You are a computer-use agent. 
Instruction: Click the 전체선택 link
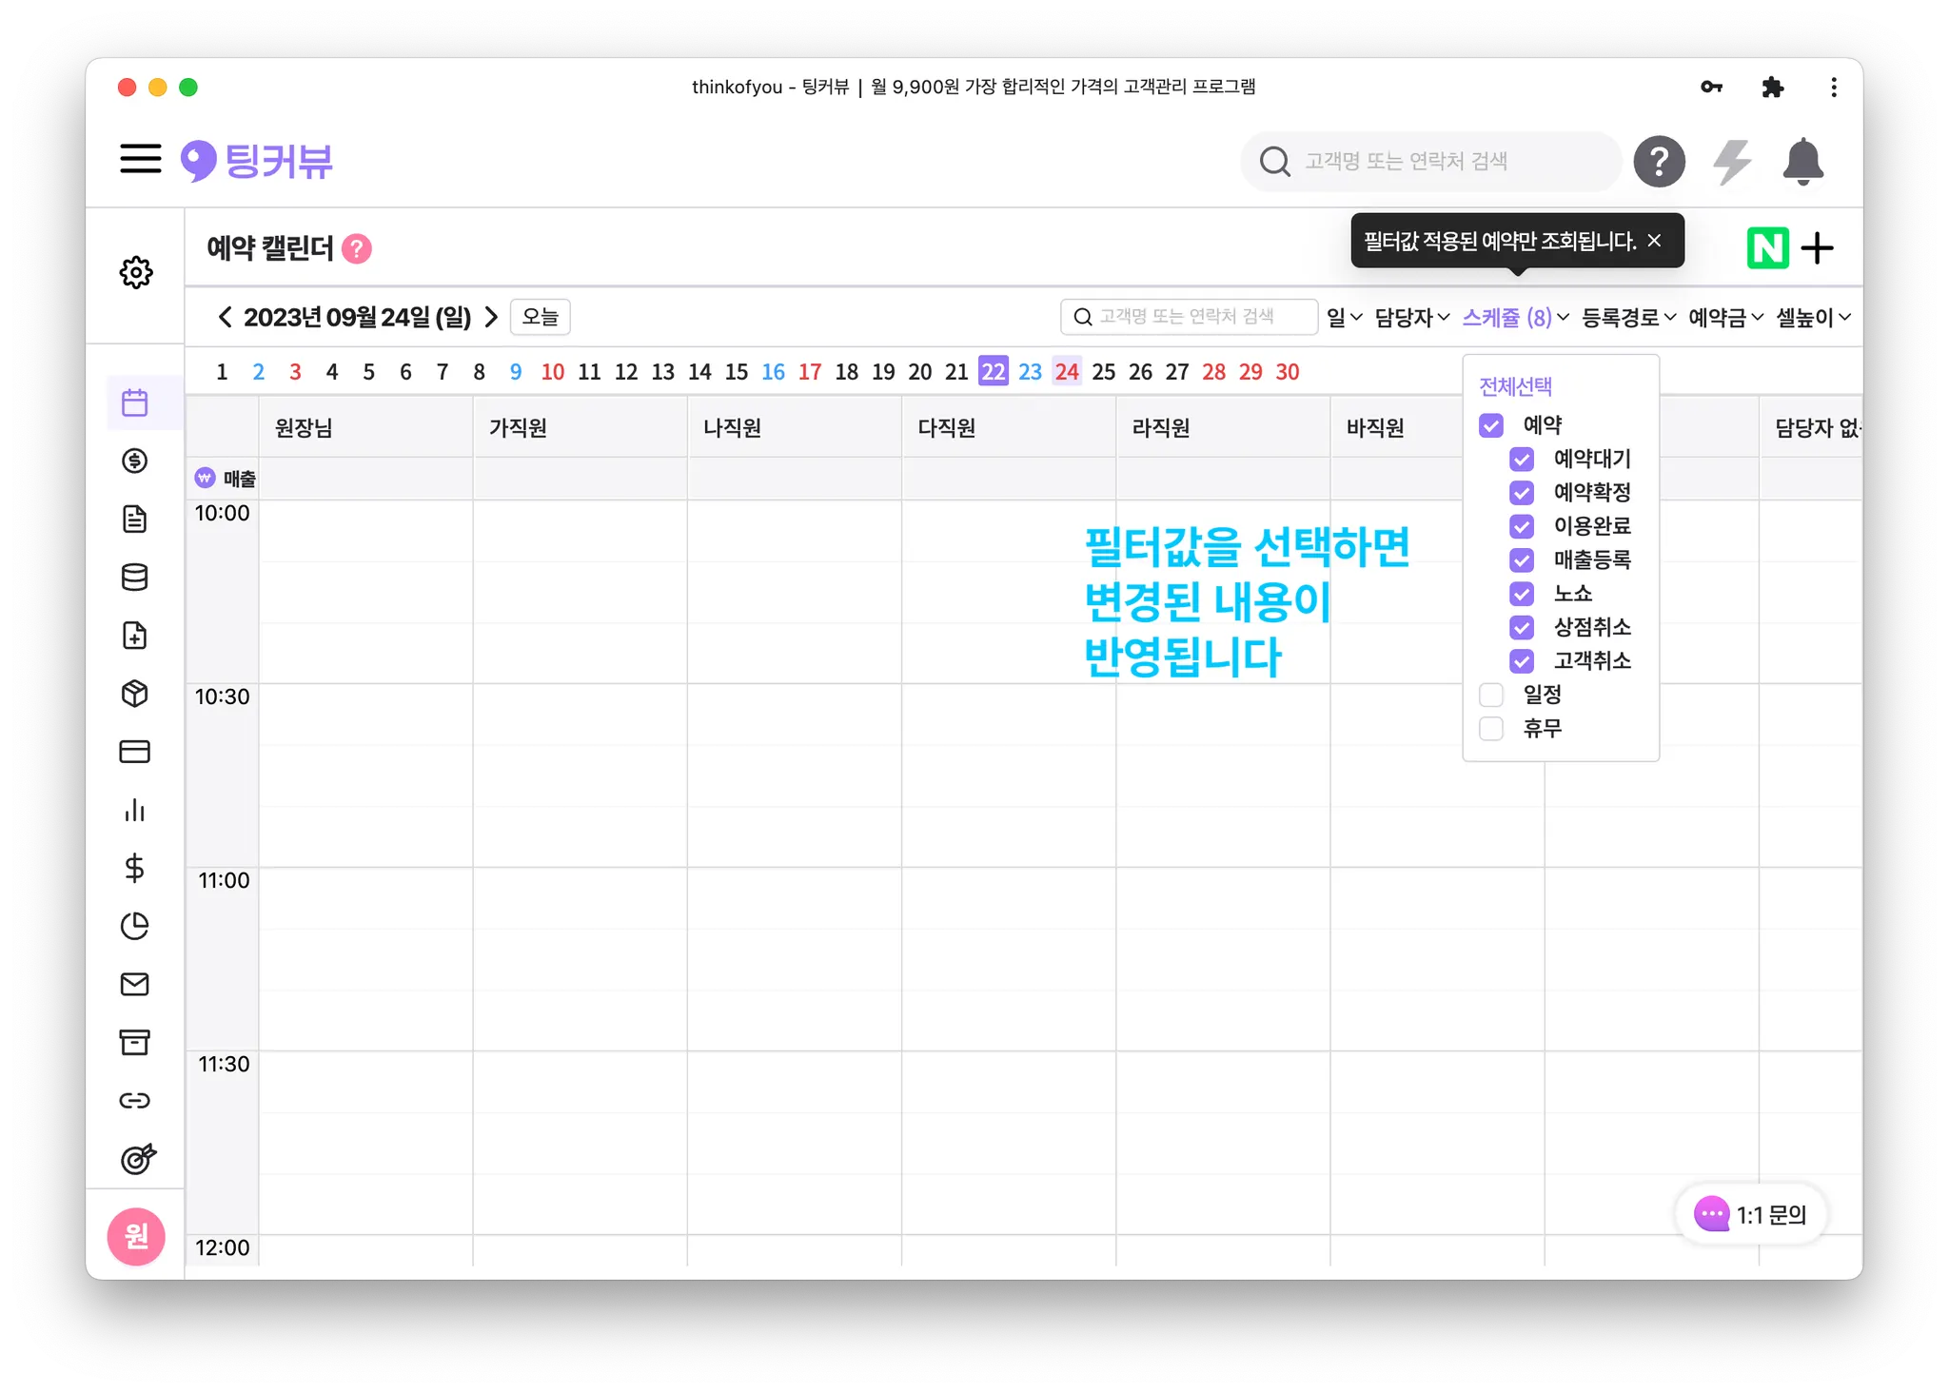[1515, 386]
